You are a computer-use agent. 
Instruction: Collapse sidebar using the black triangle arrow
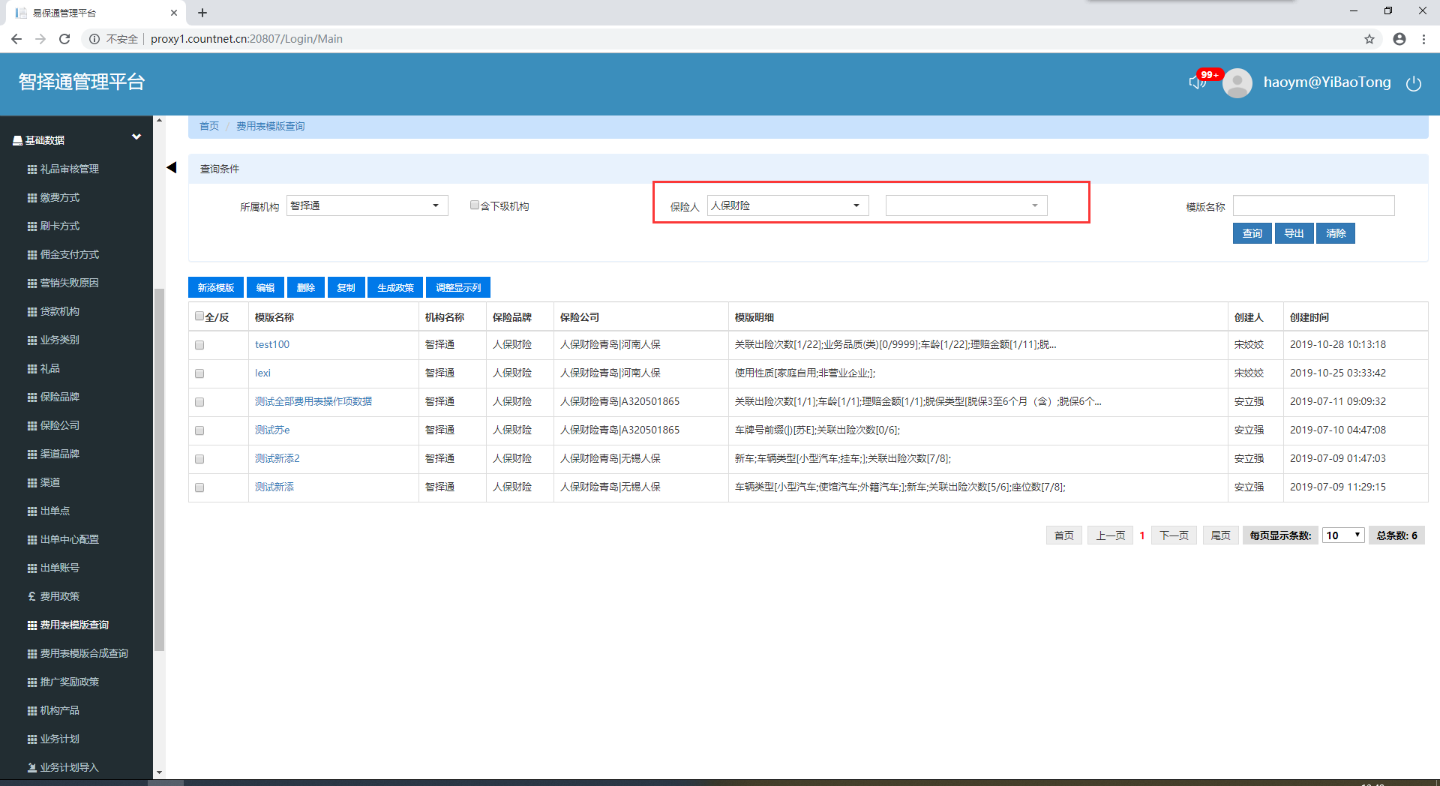pos(171,167)
